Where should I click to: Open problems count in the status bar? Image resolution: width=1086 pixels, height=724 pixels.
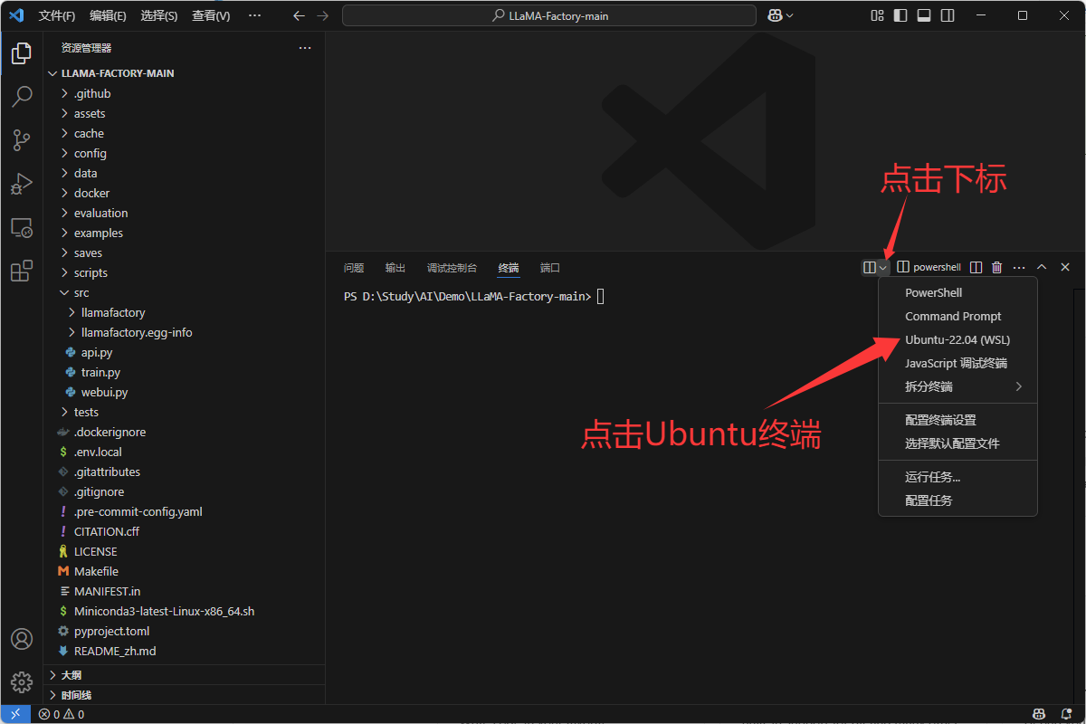tap(62, 714)
